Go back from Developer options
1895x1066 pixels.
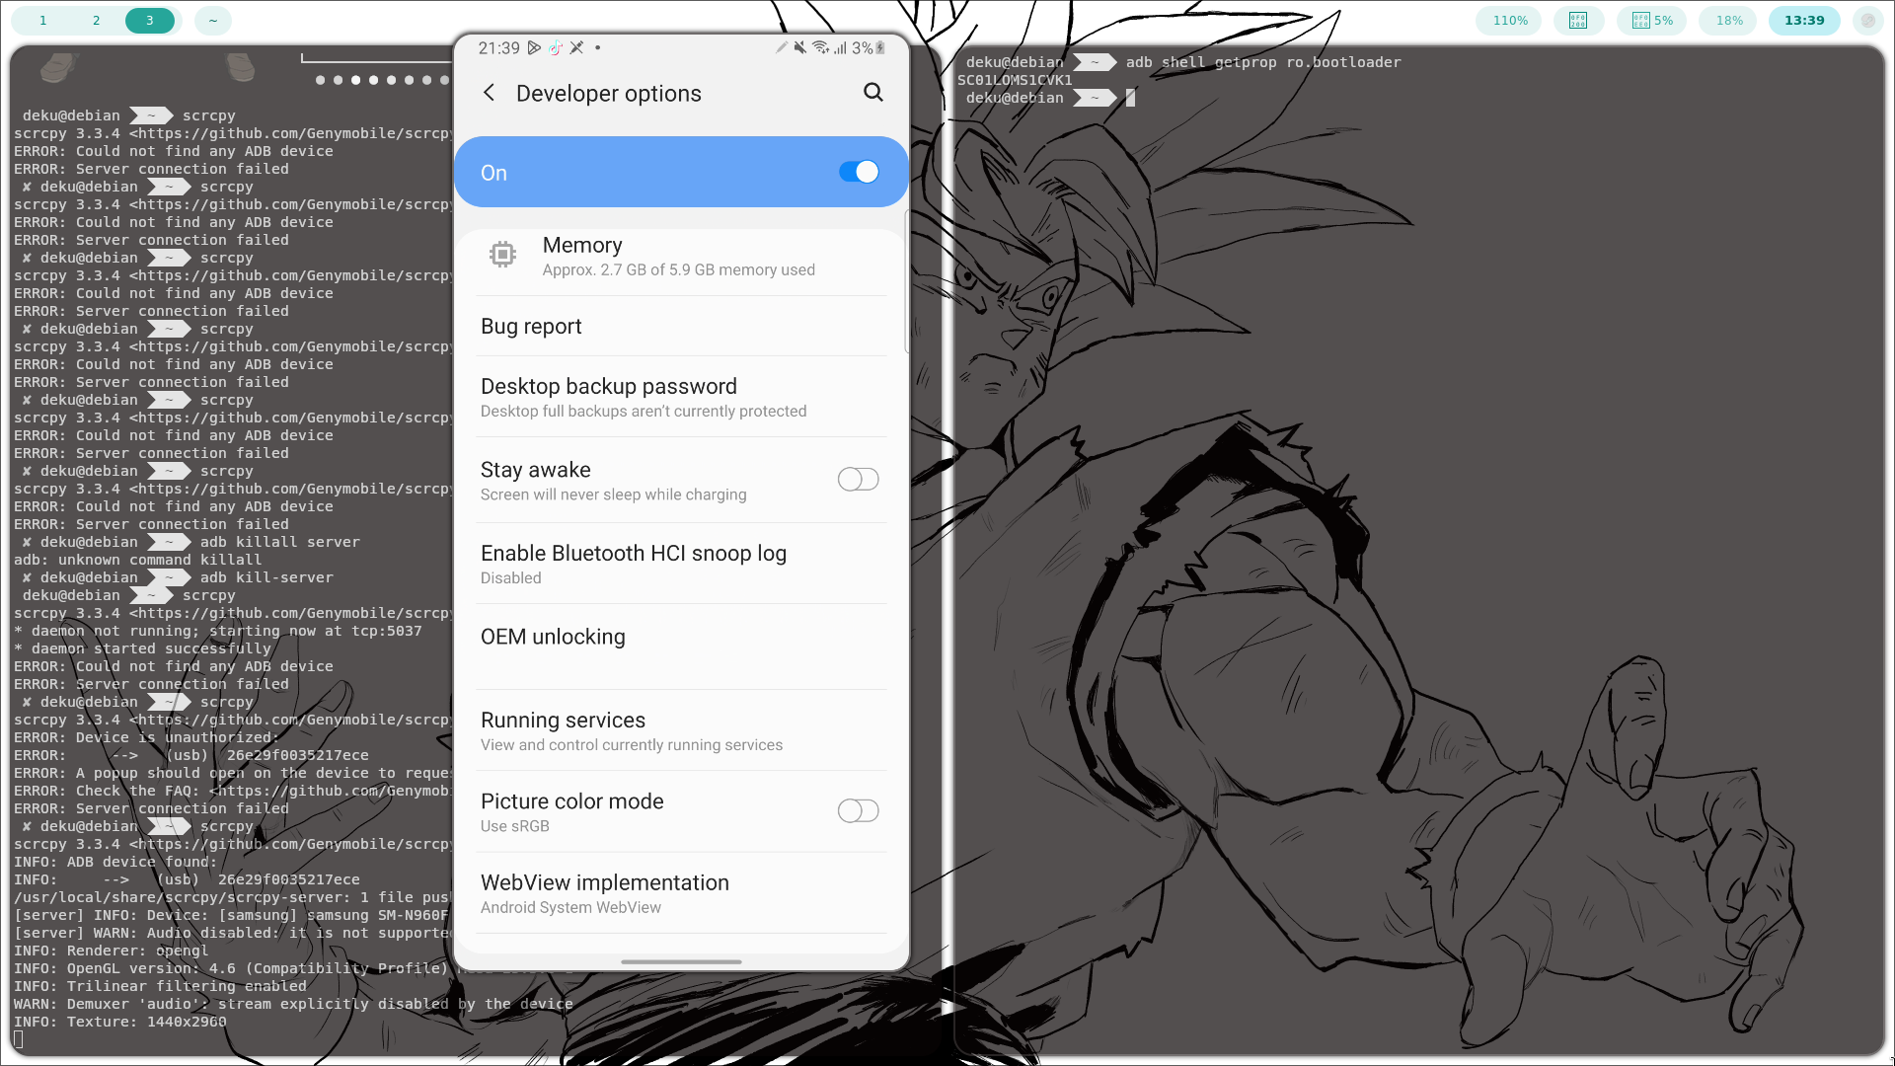pyautogui.click(x=489, y=93)
